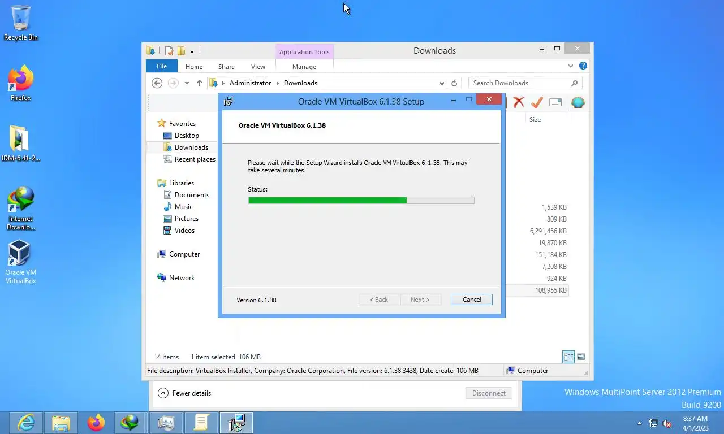This screenshot has width=724, height=434.
Task: Cancel the VirtualBox 6.1.38 installation
Action: click(472, 300)
